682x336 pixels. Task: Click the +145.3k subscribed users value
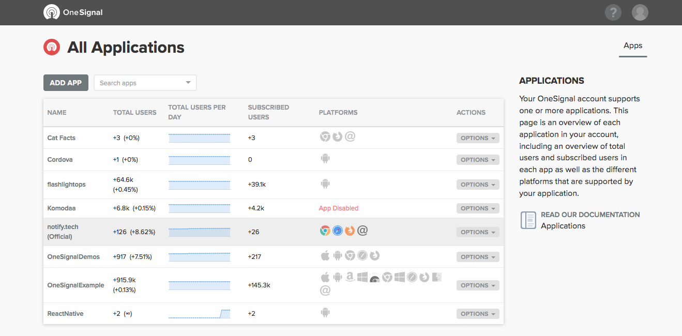[259, 285]
